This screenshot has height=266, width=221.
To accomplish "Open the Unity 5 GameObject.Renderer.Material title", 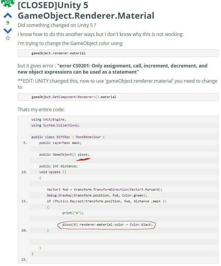I will click(x=86, y=10).
